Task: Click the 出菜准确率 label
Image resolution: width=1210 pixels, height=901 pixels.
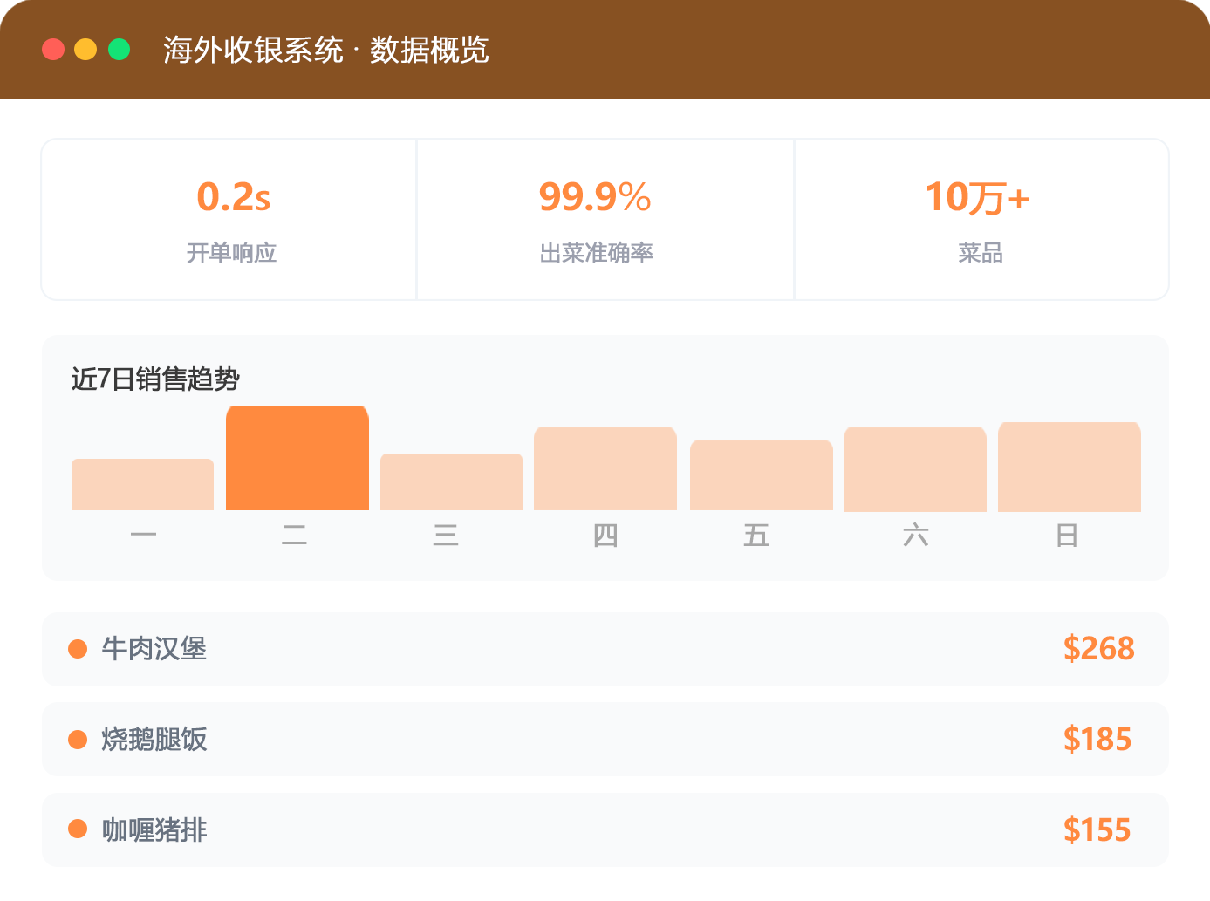Action: tap(596, 253)
